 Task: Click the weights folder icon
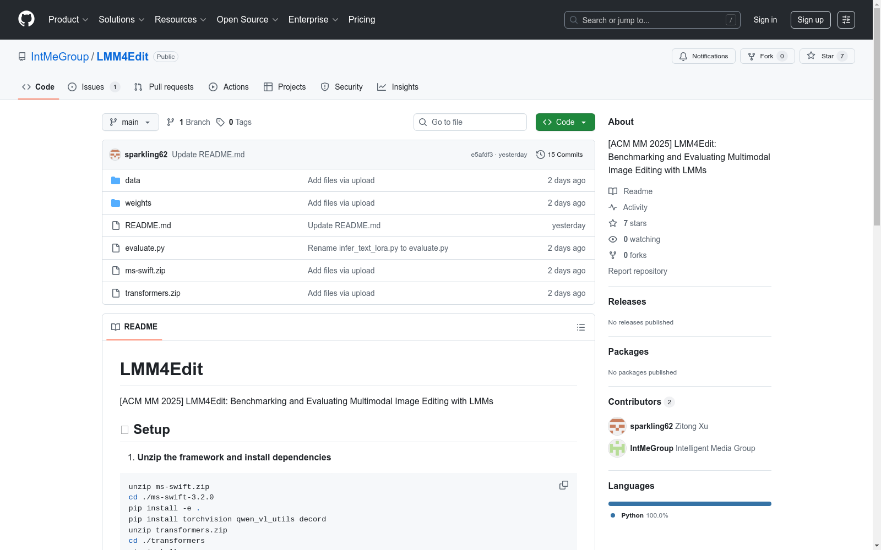[116, 203]
